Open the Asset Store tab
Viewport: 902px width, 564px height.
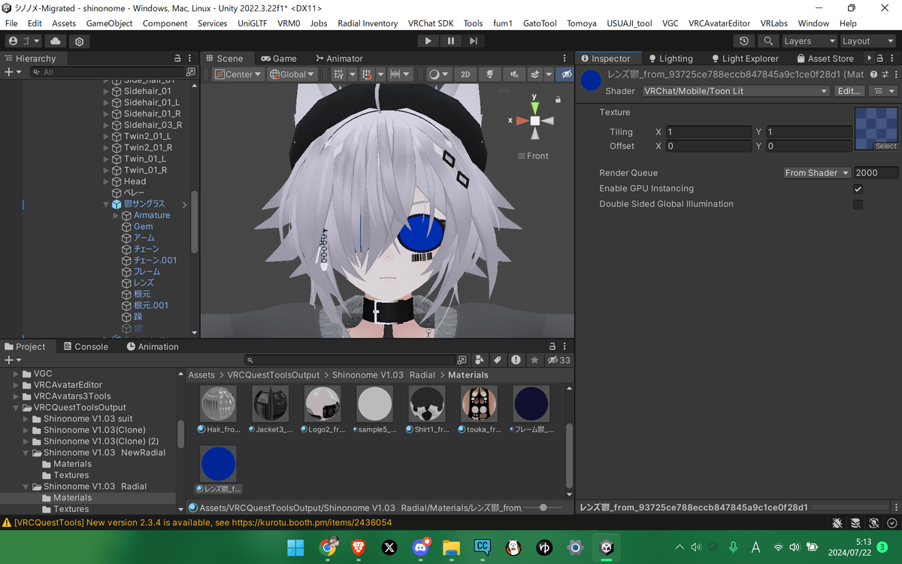pyautogui.click(x=825, y=59)
